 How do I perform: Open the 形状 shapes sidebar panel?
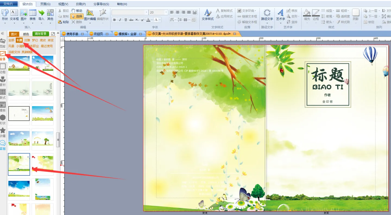tap(3, 120)
